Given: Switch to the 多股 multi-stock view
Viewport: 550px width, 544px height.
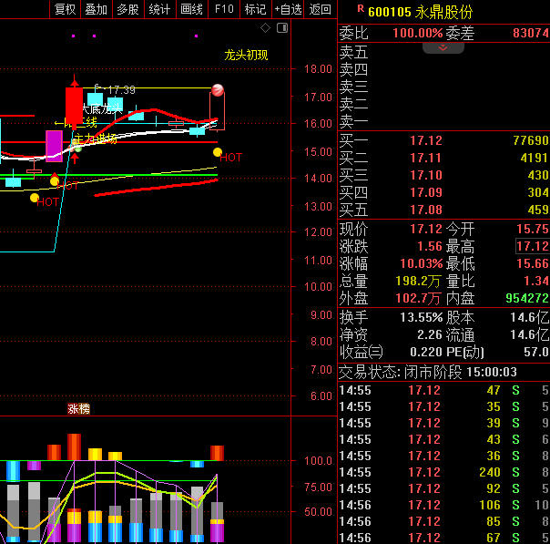Looking at the screenshot, I should (x=127, y=9).
